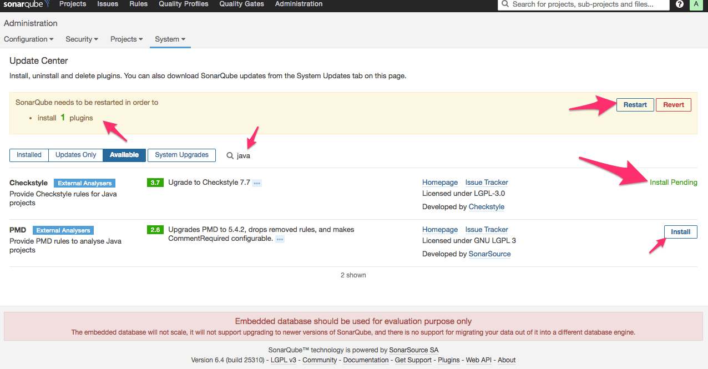Expand Checkstyle 3.7 changelog ellipsis
This screenshot has height=369, width=708.
tap(257, 183)
